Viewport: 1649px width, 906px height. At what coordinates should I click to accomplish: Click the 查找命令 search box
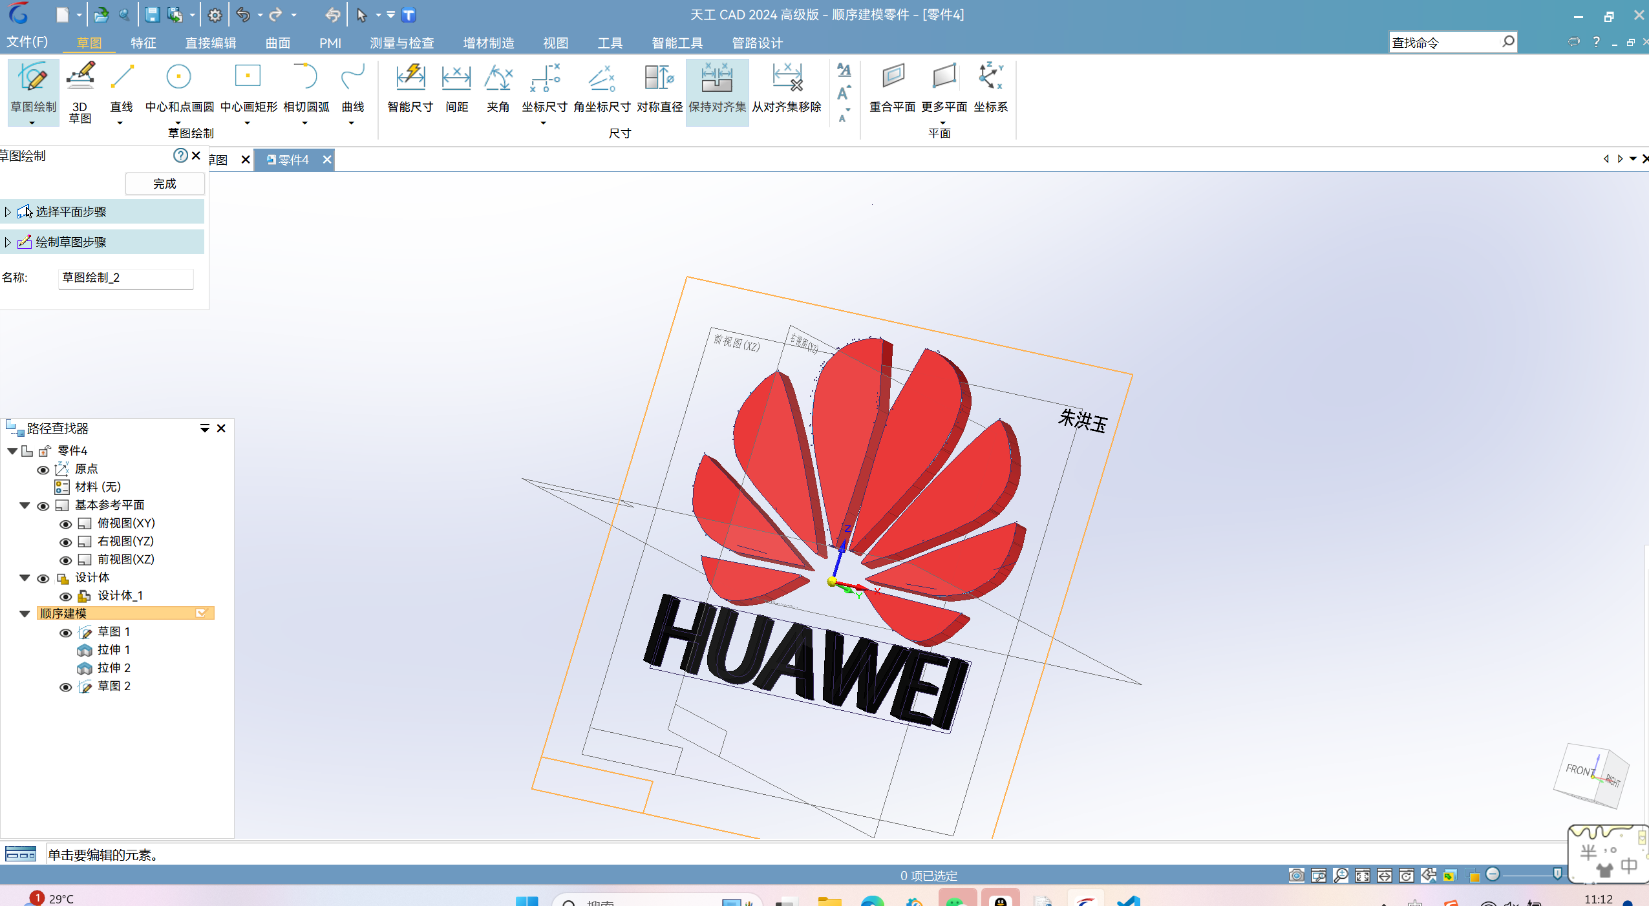pyautogui.click(x=1452, y=42)
